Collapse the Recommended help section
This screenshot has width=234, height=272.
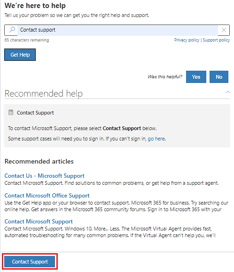(228, 92)
